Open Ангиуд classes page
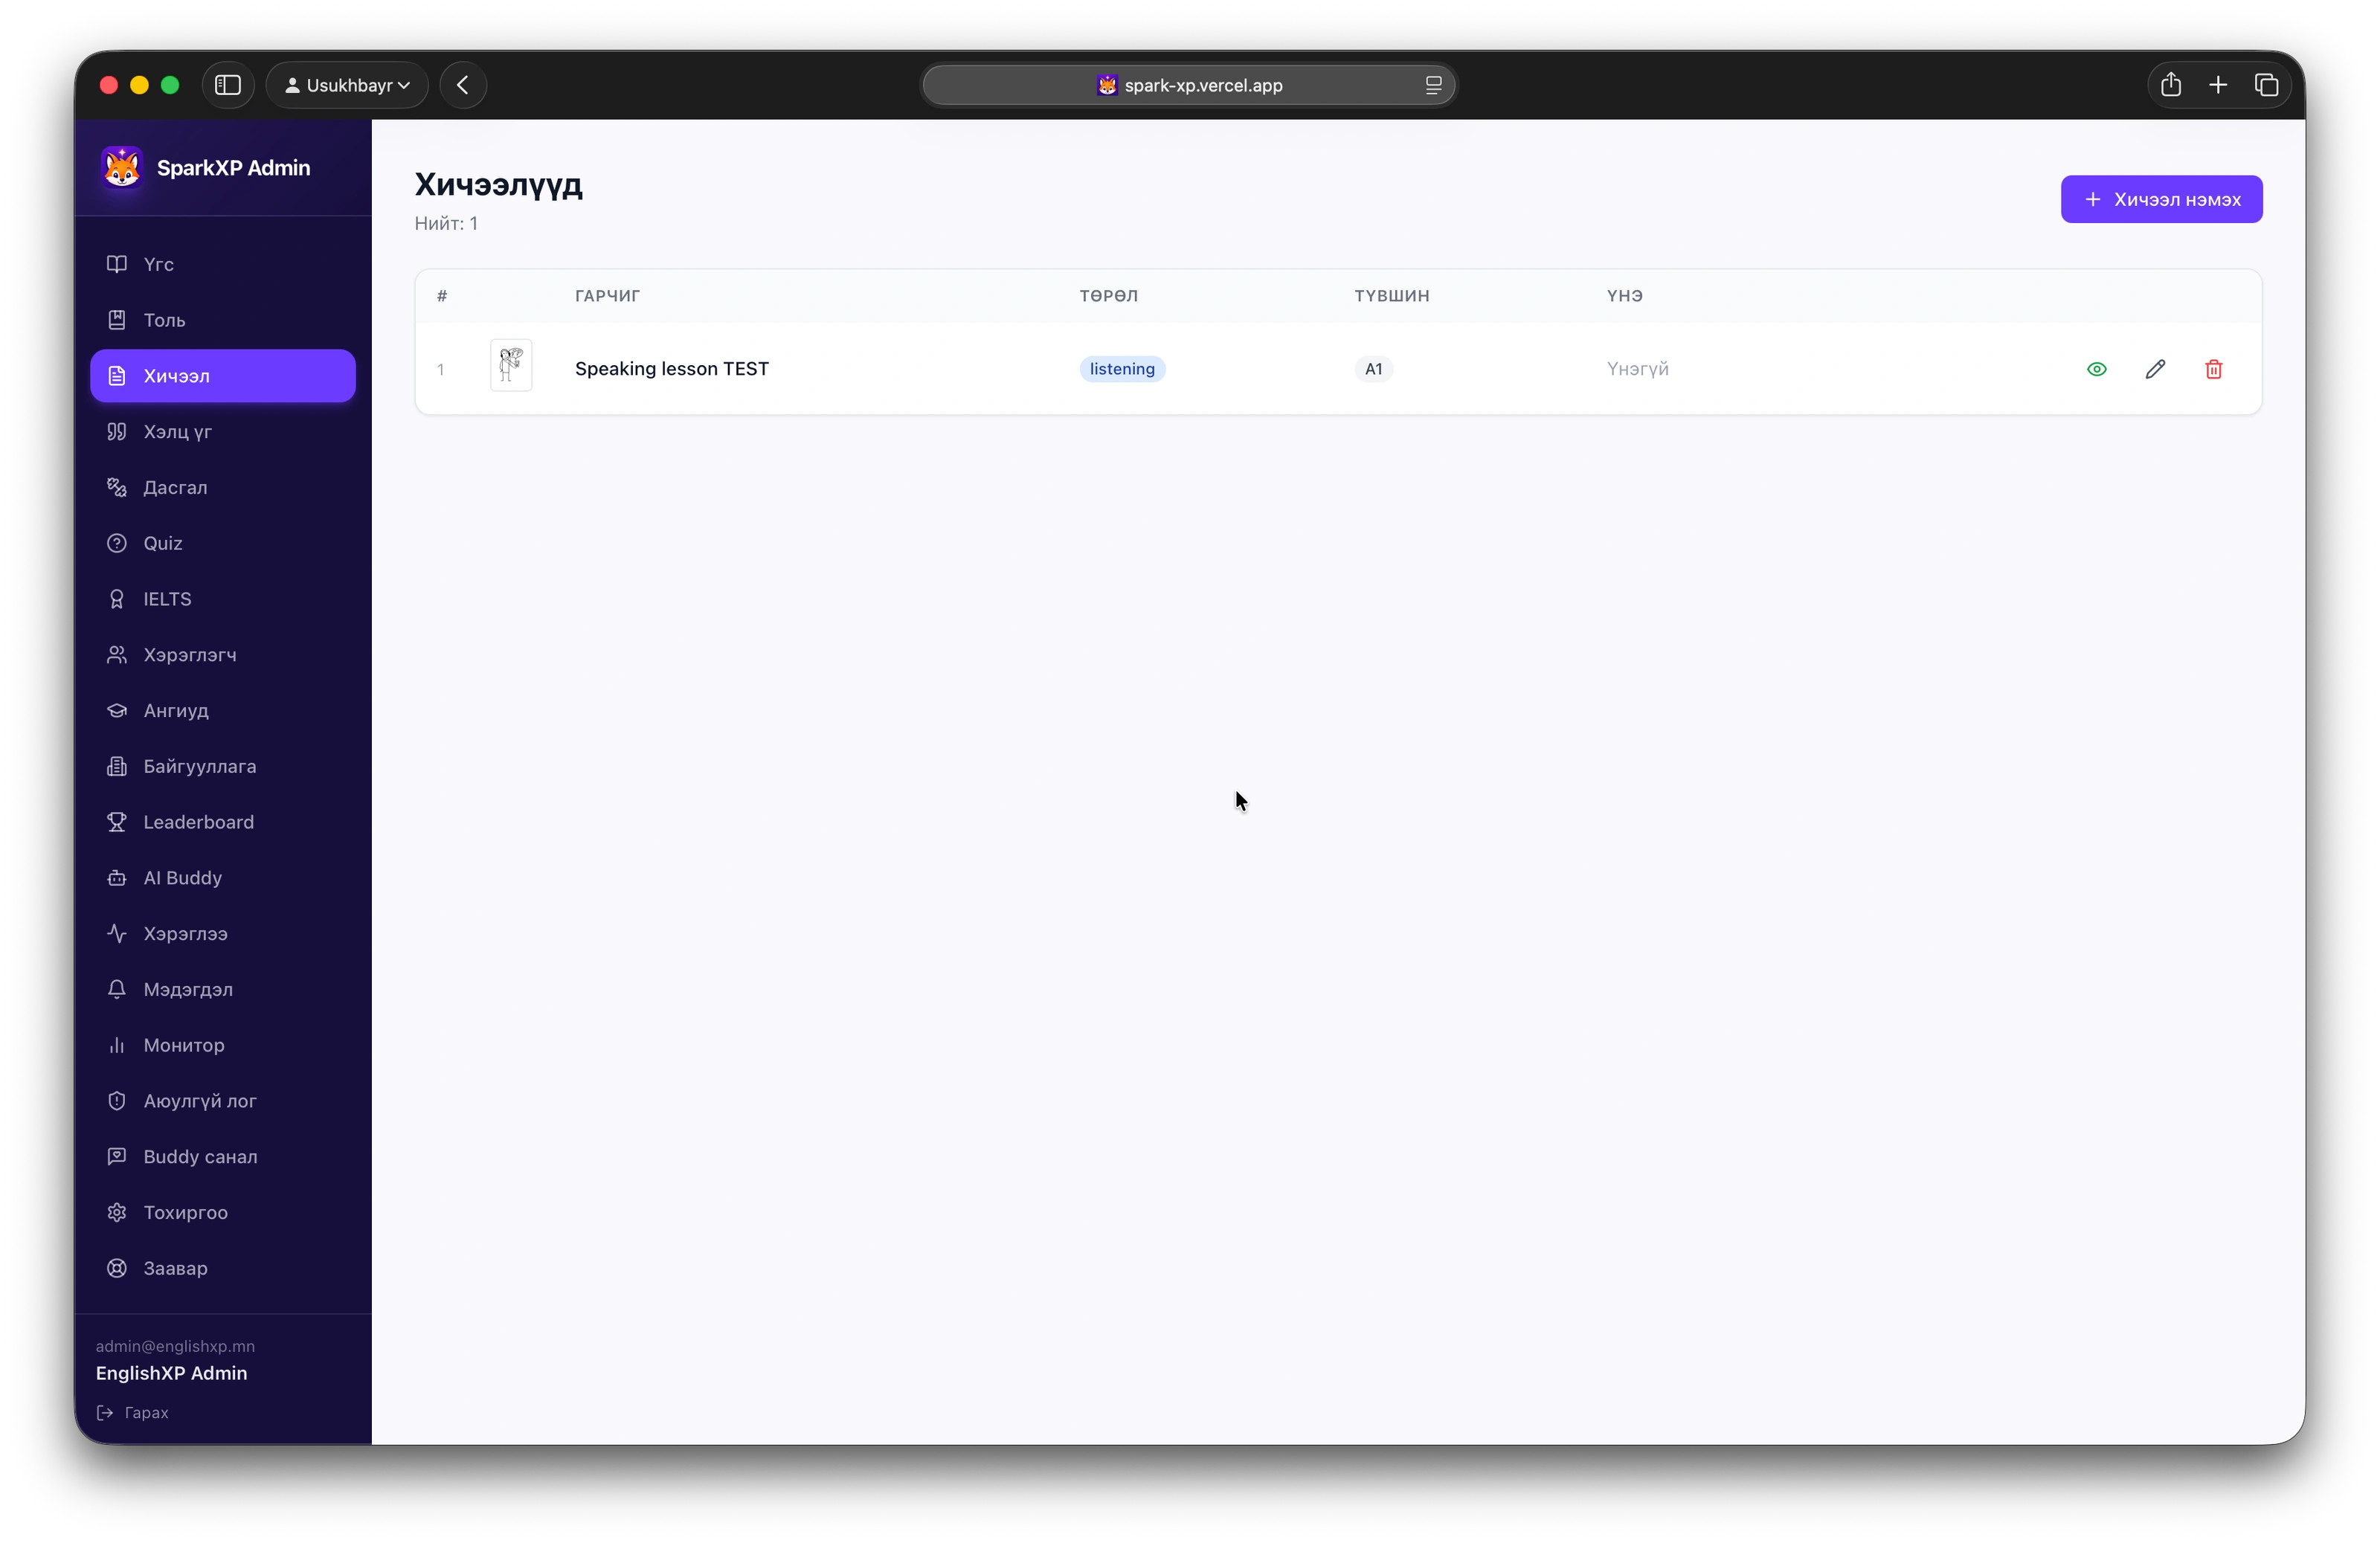2380x1543 pixels. click(222, 710)
